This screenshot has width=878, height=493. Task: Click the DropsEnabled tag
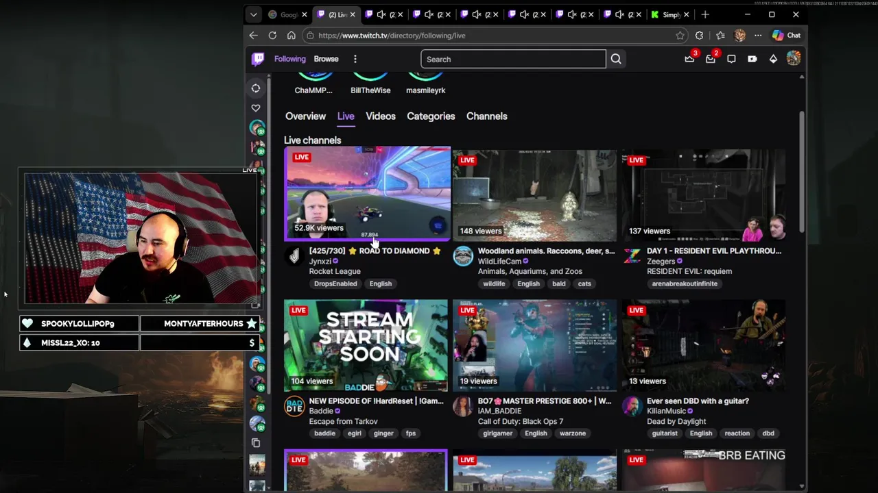335,283
